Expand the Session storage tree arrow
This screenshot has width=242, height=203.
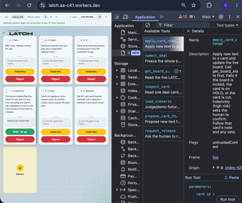point(117,77)
